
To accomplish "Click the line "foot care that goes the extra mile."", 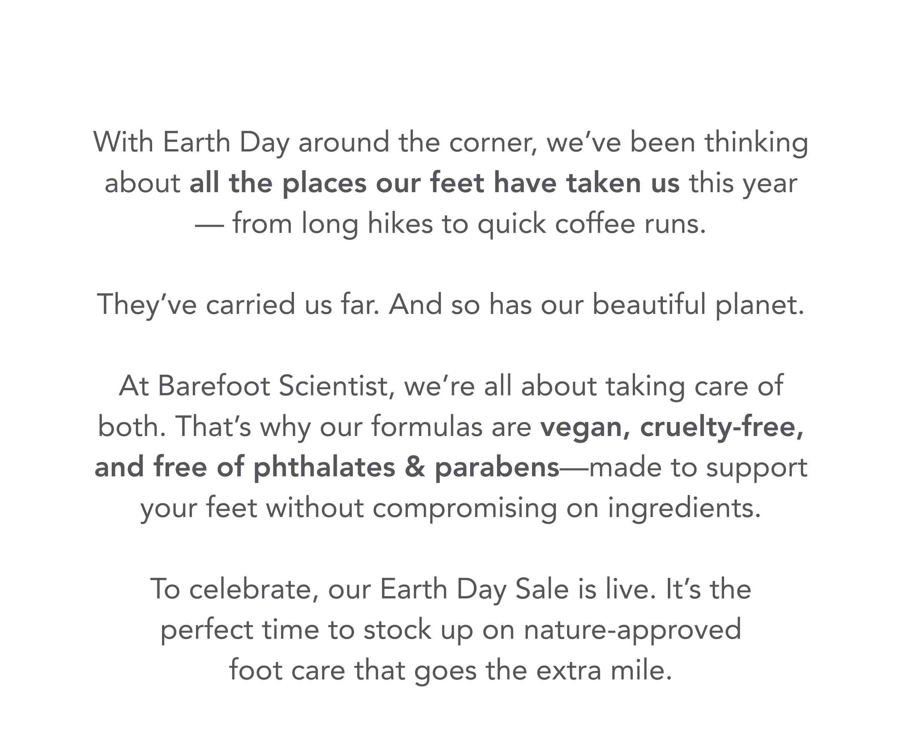I will coord(451,670).
